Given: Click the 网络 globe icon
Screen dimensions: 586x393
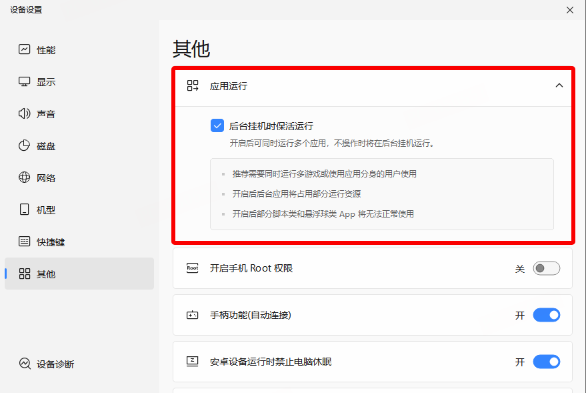Looking at the screenshot, I should click(25, 177).
